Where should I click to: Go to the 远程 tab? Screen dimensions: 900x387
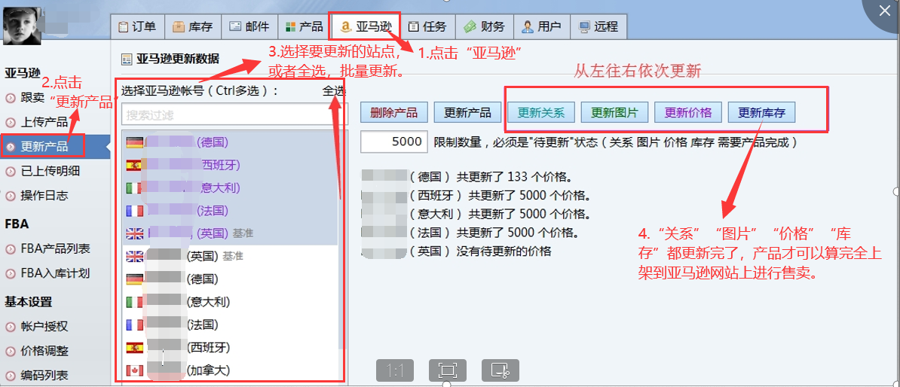(598, 26)
